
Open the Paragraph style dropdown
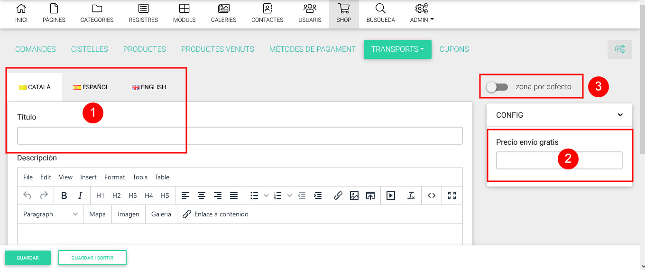[50, 214]
